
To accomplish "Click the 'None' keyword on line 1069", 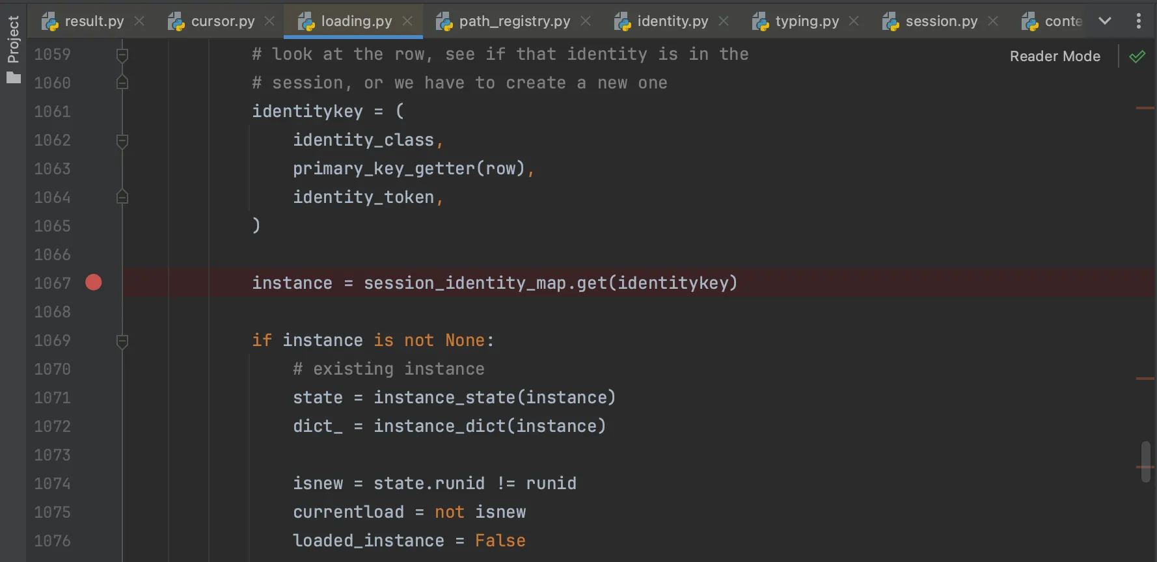I will click(465, 341).
